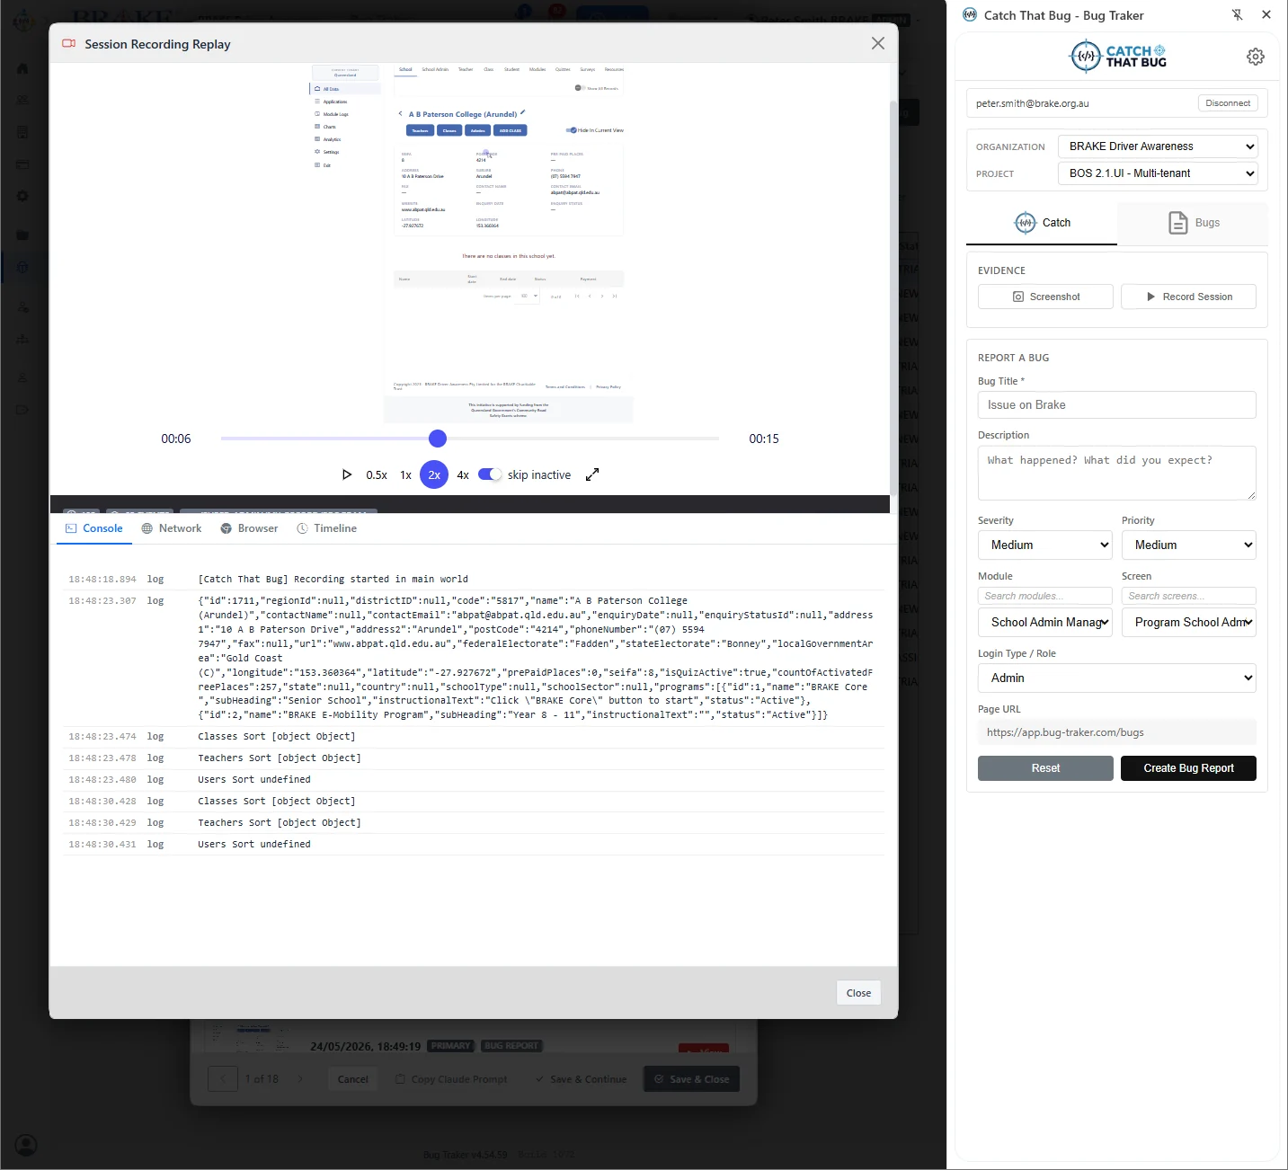
Task: Click Copy Claude Prompt in background dialog
Action: click(451, 1079)
